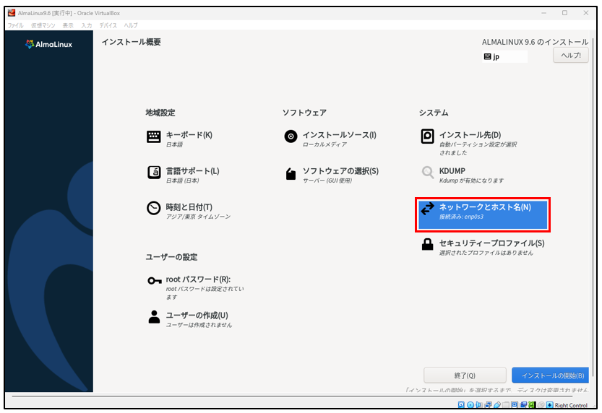Open the Keyboard (キーボード) settings icon
The width and height of the screenshot is (602, 413).
154,137
